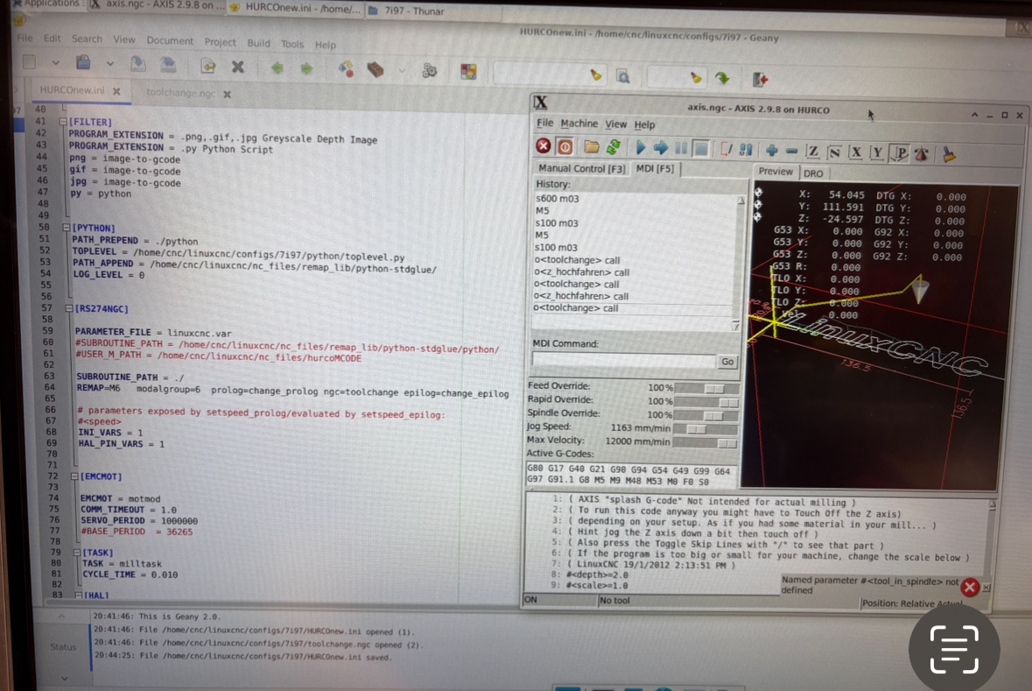Select the toolchange.ngc tab in Geany

point(180,93)
